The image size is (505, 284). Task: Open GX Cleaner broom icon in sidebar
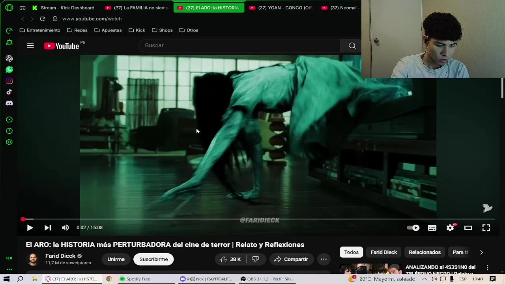point(9,42)
